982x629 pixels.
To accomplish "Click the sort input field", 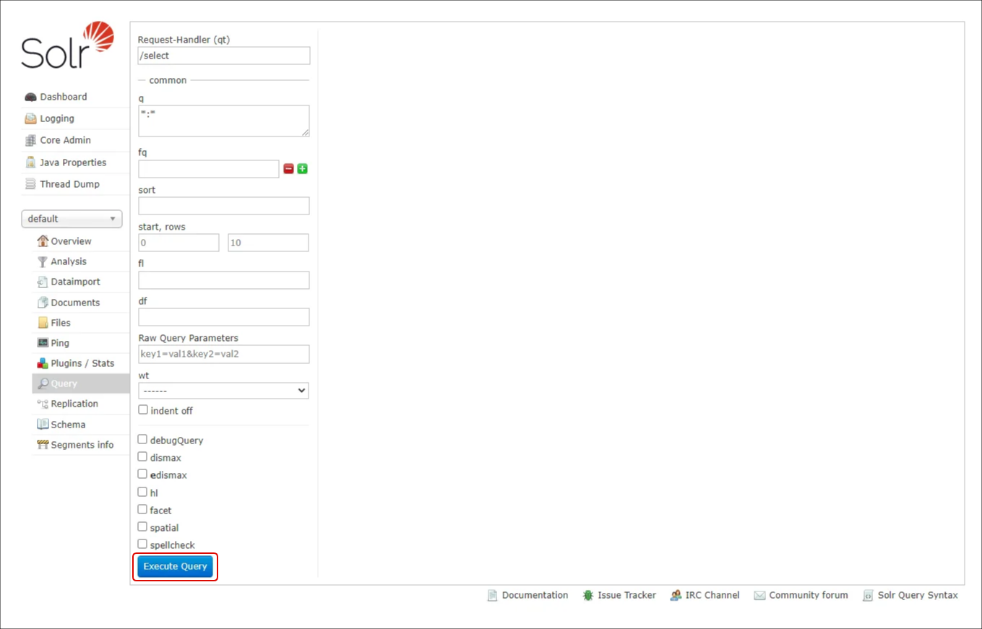I will (x=224, y=206).
